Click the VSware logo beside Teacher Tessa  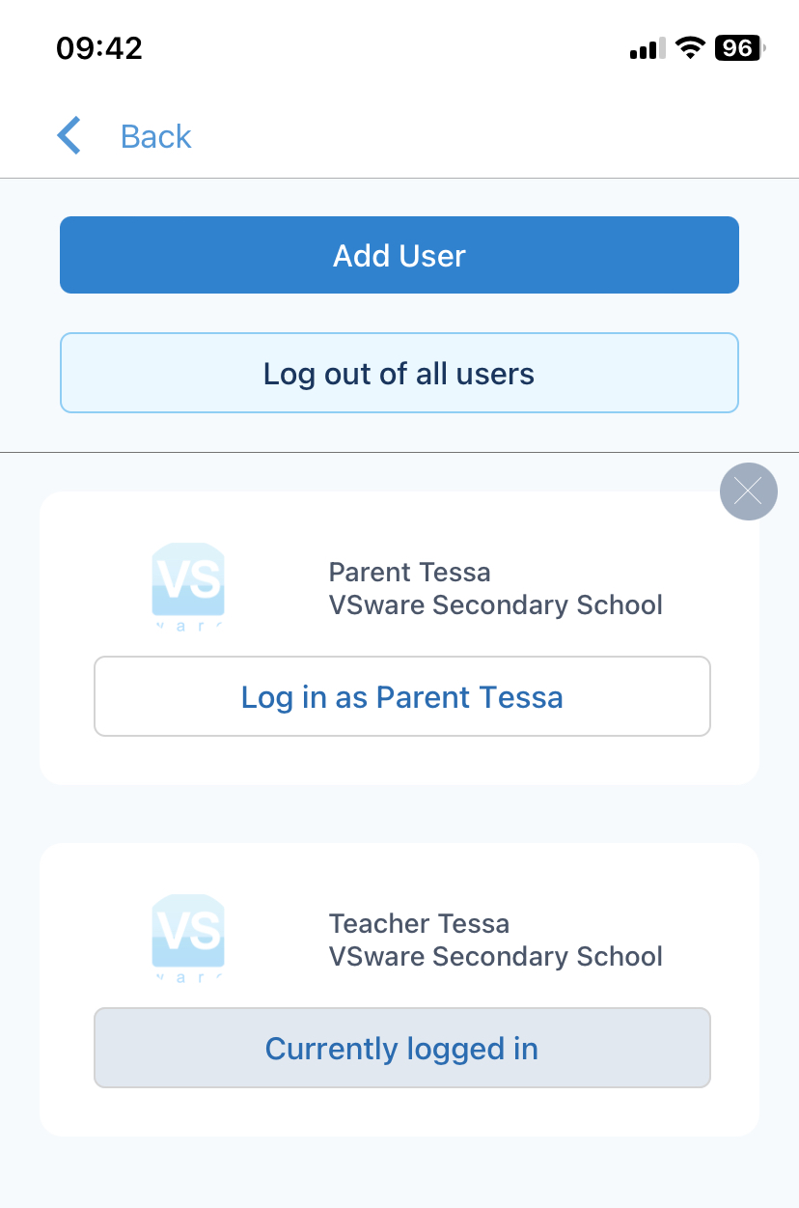coord(187,938)
